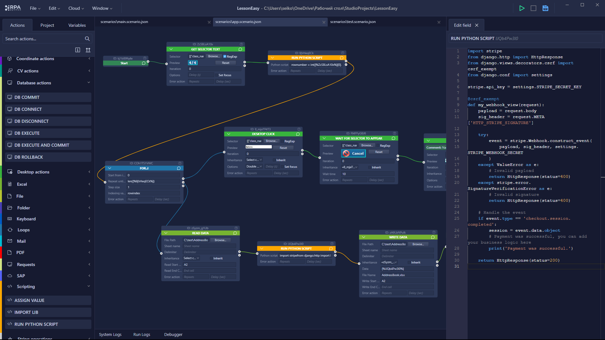Click the Save scenario icon in toolbar
605x340 pixels.
coord(545,8)
